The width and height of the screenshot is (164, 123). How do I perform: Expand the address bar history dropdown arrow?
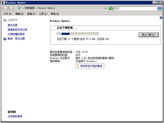pyautogui.click(x=106, y=8)
